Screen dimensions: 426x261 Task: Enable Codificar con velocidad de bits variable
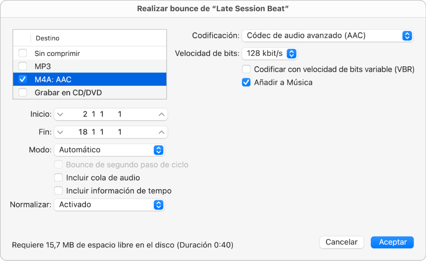coord(246,69)
